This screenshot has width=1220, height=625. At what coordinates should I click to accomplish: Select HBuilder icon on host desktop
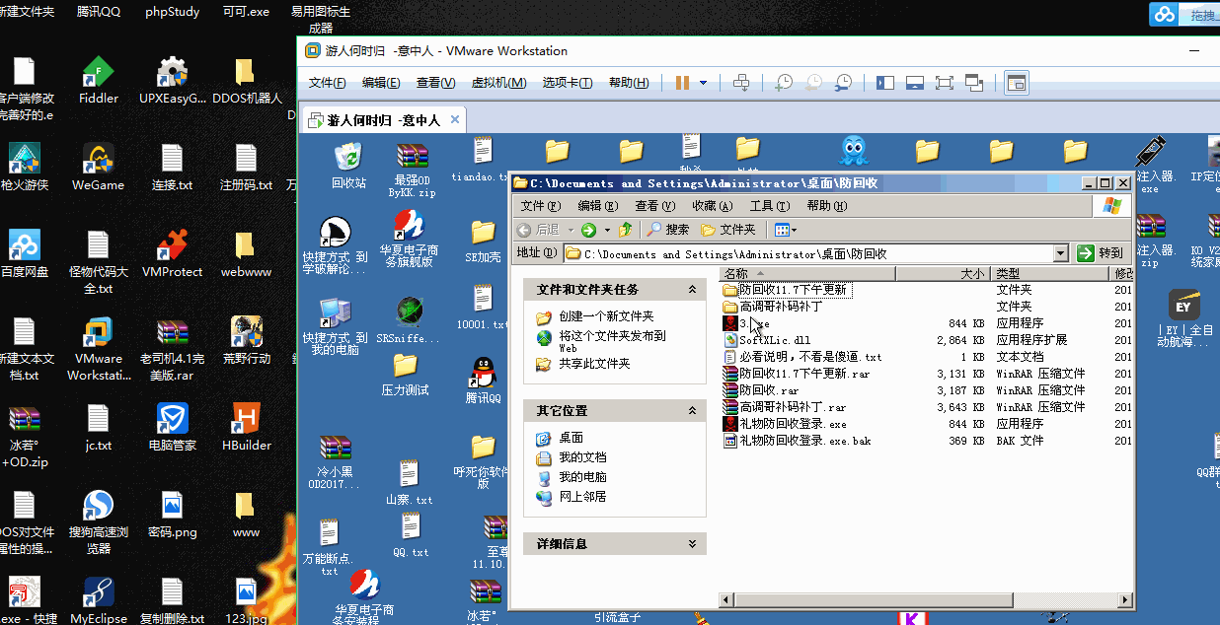[247, 428]
